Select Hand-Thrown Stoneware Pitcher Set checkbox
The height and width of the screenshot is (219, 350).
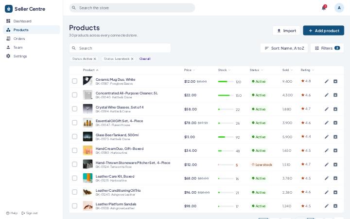[74, 164]
